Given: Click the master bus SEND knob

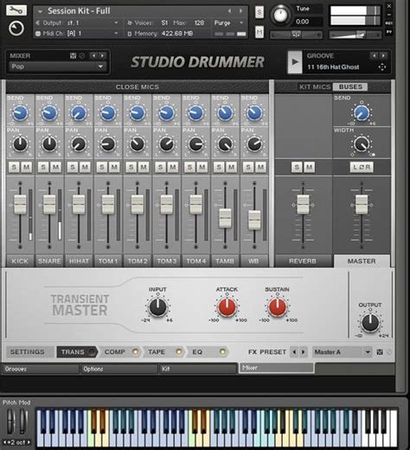Looking at the screenshot, I should pos(362,112).
